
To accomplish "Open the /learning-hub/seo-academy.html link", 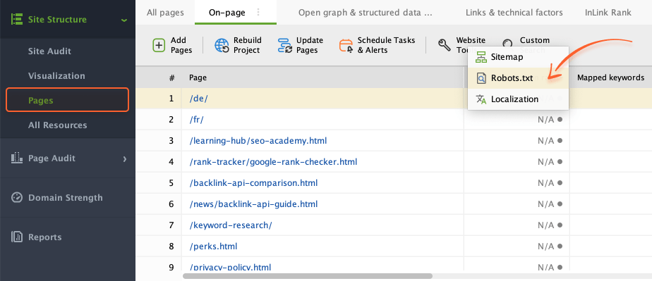I will [258, 141].
